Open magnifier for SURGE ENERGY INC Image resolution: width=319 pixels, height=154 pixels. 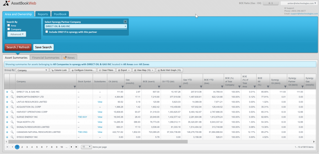click(12, 117)
